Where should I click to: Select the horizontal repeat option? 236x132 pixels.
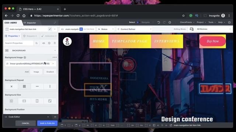37,87
